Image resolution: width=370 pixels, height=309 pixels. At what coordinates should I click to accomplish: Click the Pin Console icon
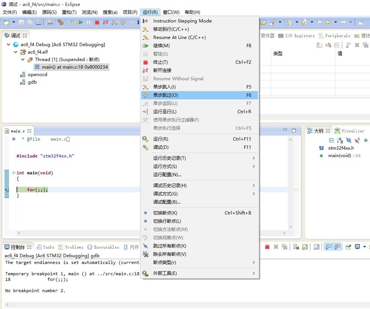click(x=348, y=247)
